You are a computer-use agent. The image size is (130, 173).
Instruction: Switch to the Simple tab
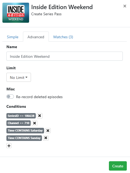pyautogui.click(x=13, y=37)
